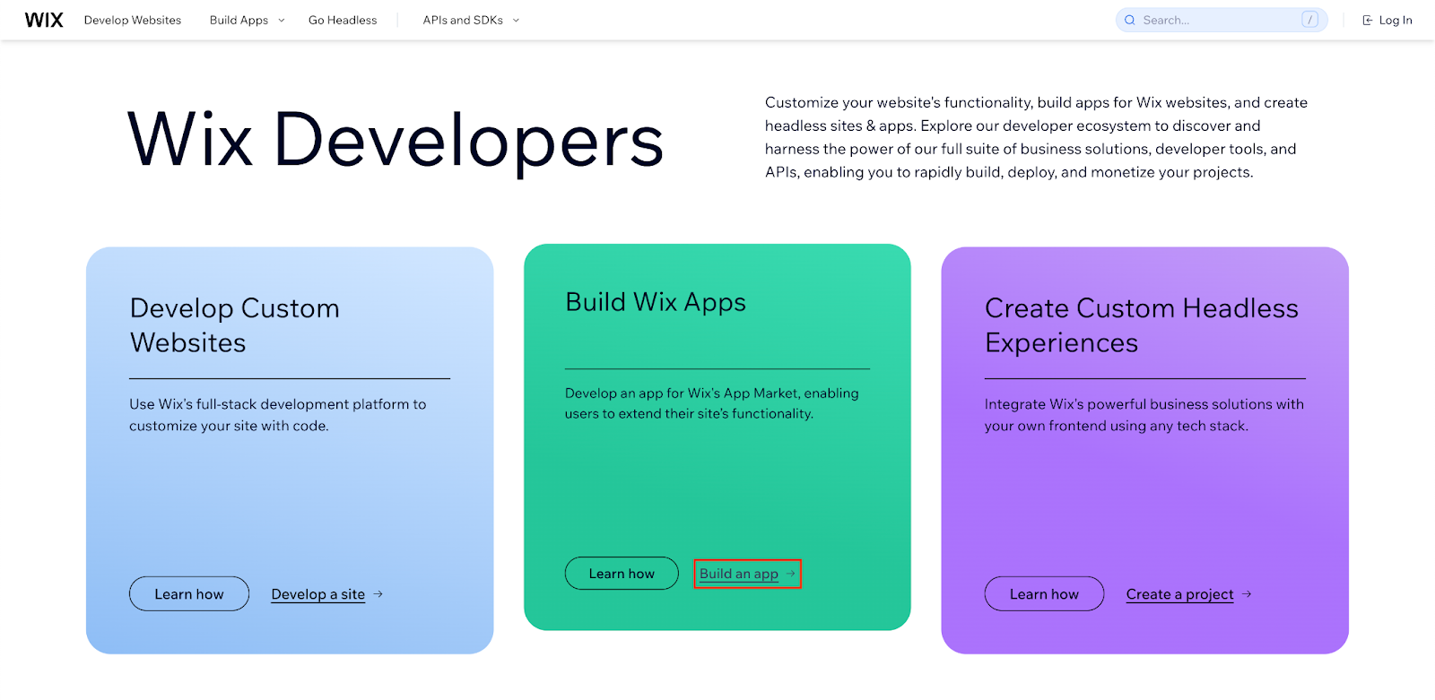Open the Build Apps menu
Image resolution: width=1435 pixels, height=700 pixels.
[239, 20]
